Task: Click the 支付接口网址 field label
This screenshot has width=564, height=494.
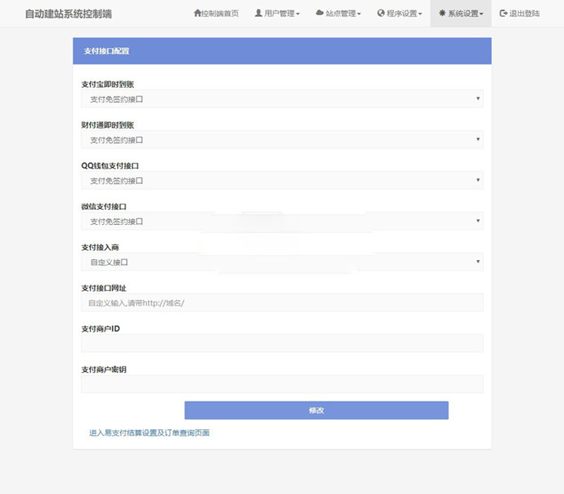Action: click(104, 288)
